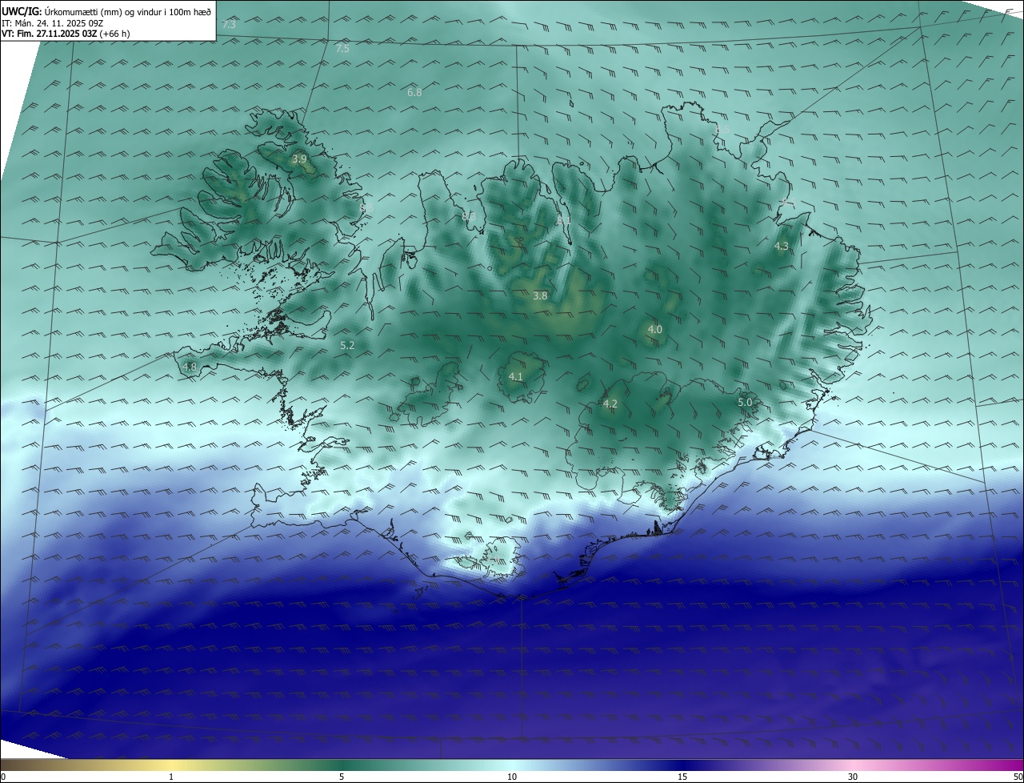Click the 3.8 value label on map
Image resolution: width=1024 pixels, height=783 pixels.
540,295
